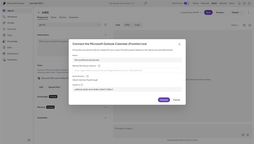Image resolution: width=254 pixels, height=144 pixels.
Task: Click the Search with AI box
Action: 125,3
